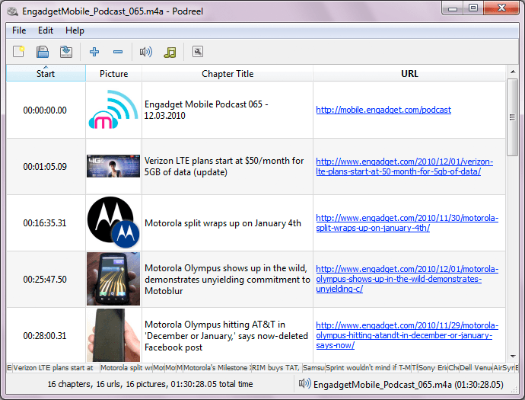
Task: Select title 'Motorola Olympus shows up in the wild'
Action: 228,280
